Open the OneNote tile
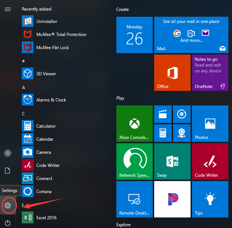232x228 pixels. [210, 73]
